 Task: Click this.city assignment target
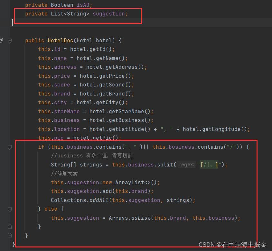52,102
